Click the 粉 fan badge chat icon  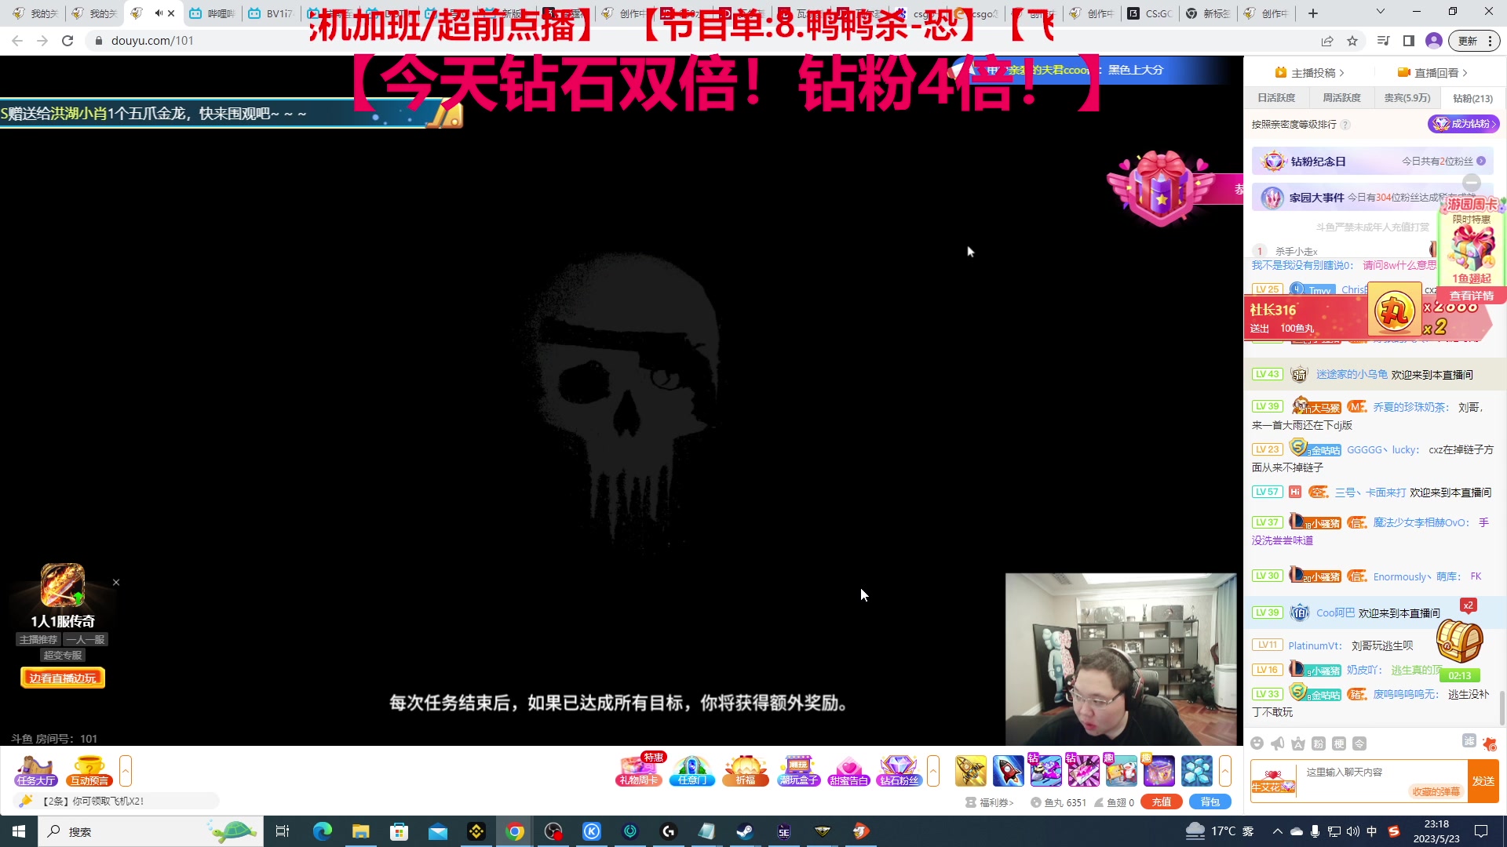pyautogui.click(x=1319, y=743)
